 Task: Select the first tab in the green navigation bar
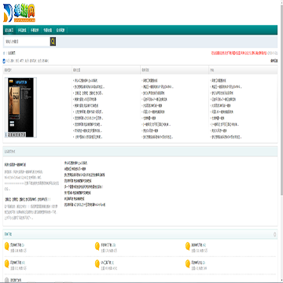point(9,31)
